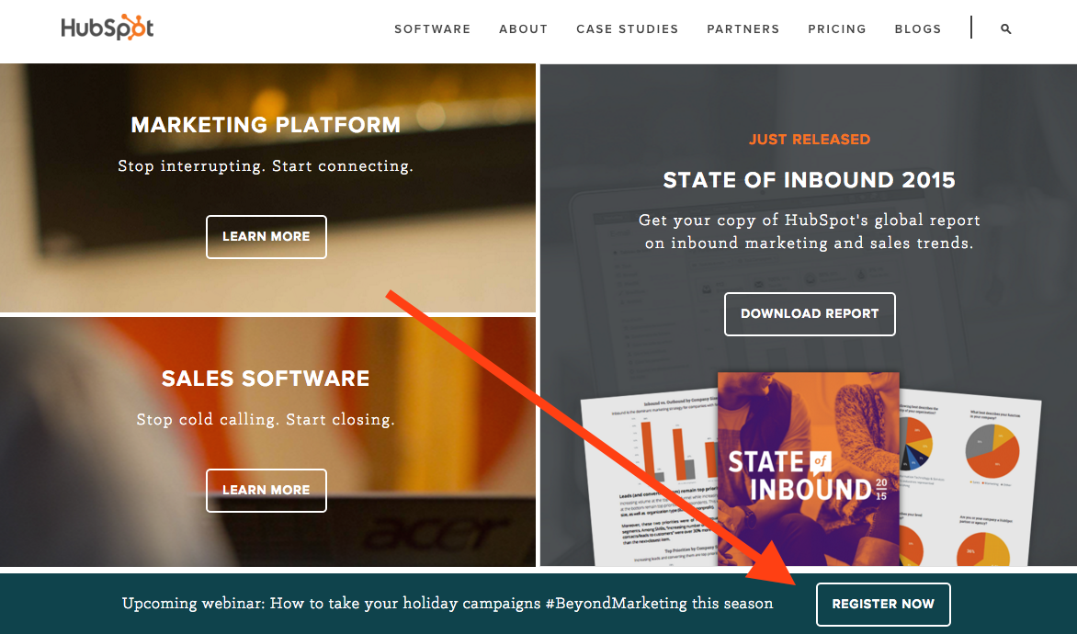1077x634 pixels.
Task: Click the upcoming webinar announcement text
Action: point(448,604)
